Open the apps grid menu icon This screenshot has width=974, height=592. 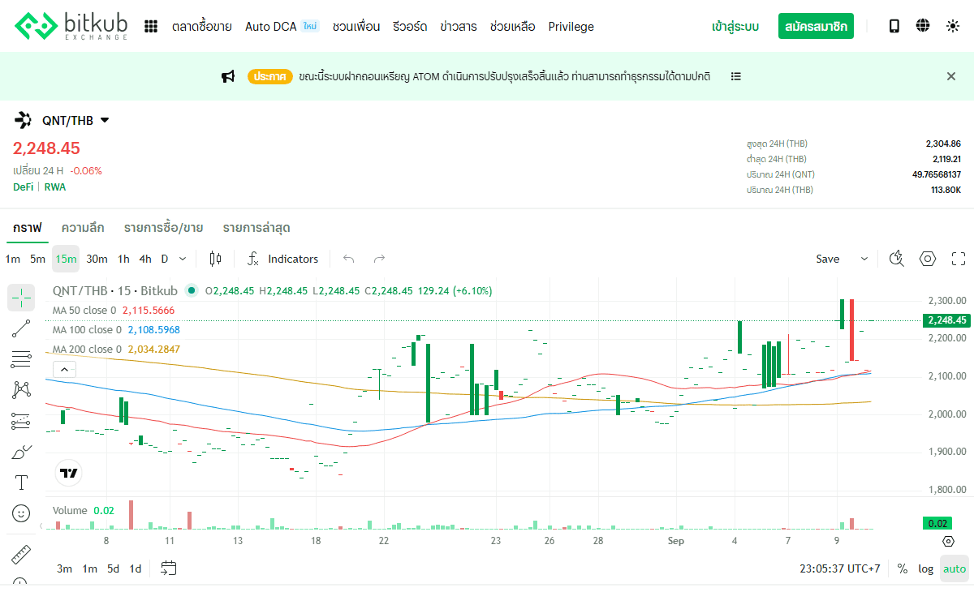click(x=151, y=27)
